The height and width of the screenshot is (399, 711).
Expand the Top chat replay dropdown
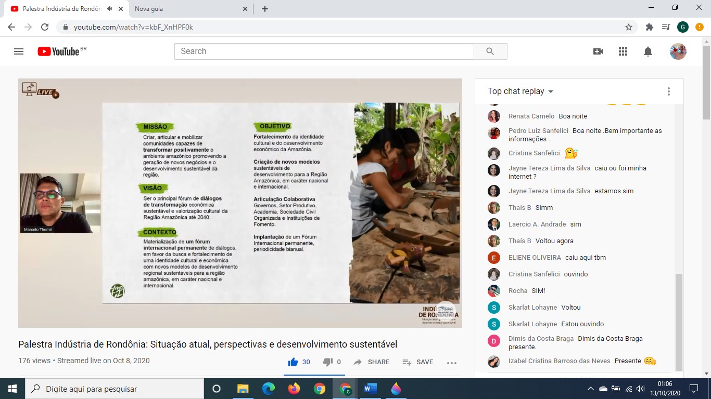point(520,91)
